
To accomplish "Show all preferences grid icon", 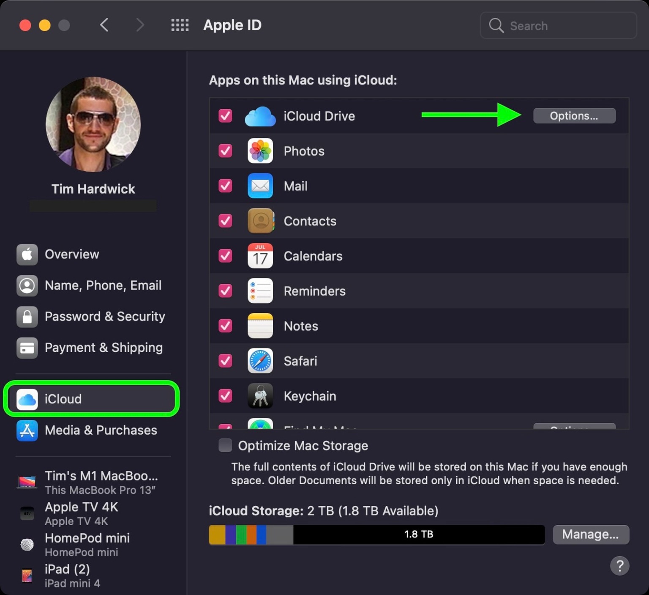I will coord(180,25).
